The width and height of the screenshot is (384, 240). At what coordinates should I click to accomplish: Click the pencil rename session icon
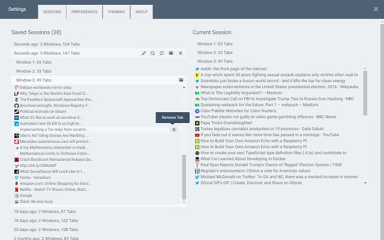144,53
